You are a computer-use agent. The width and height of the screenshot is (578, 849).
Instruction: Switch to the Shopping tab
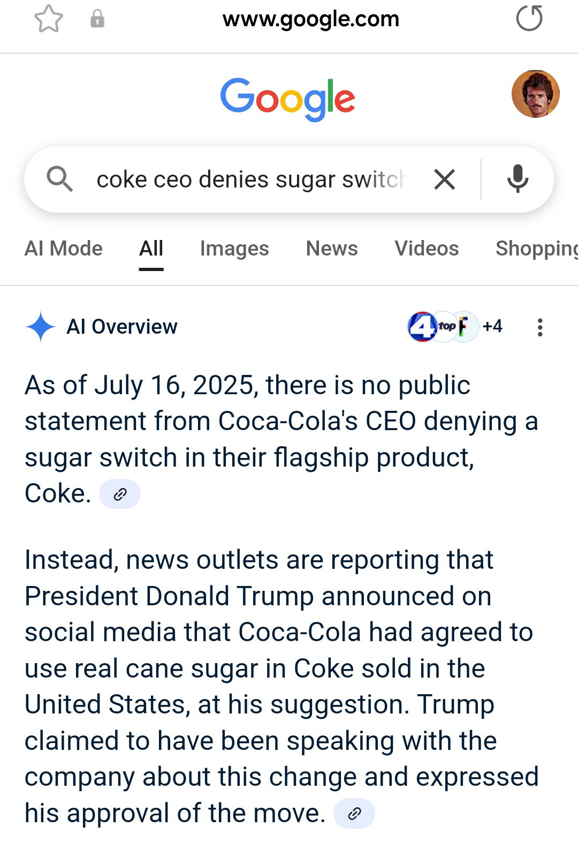pos(536,249)
